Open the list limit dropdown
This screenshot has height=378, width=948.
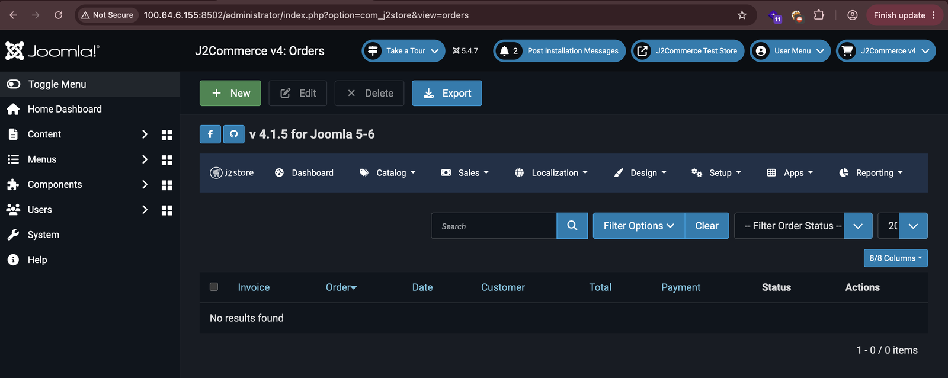click(902, 226)
